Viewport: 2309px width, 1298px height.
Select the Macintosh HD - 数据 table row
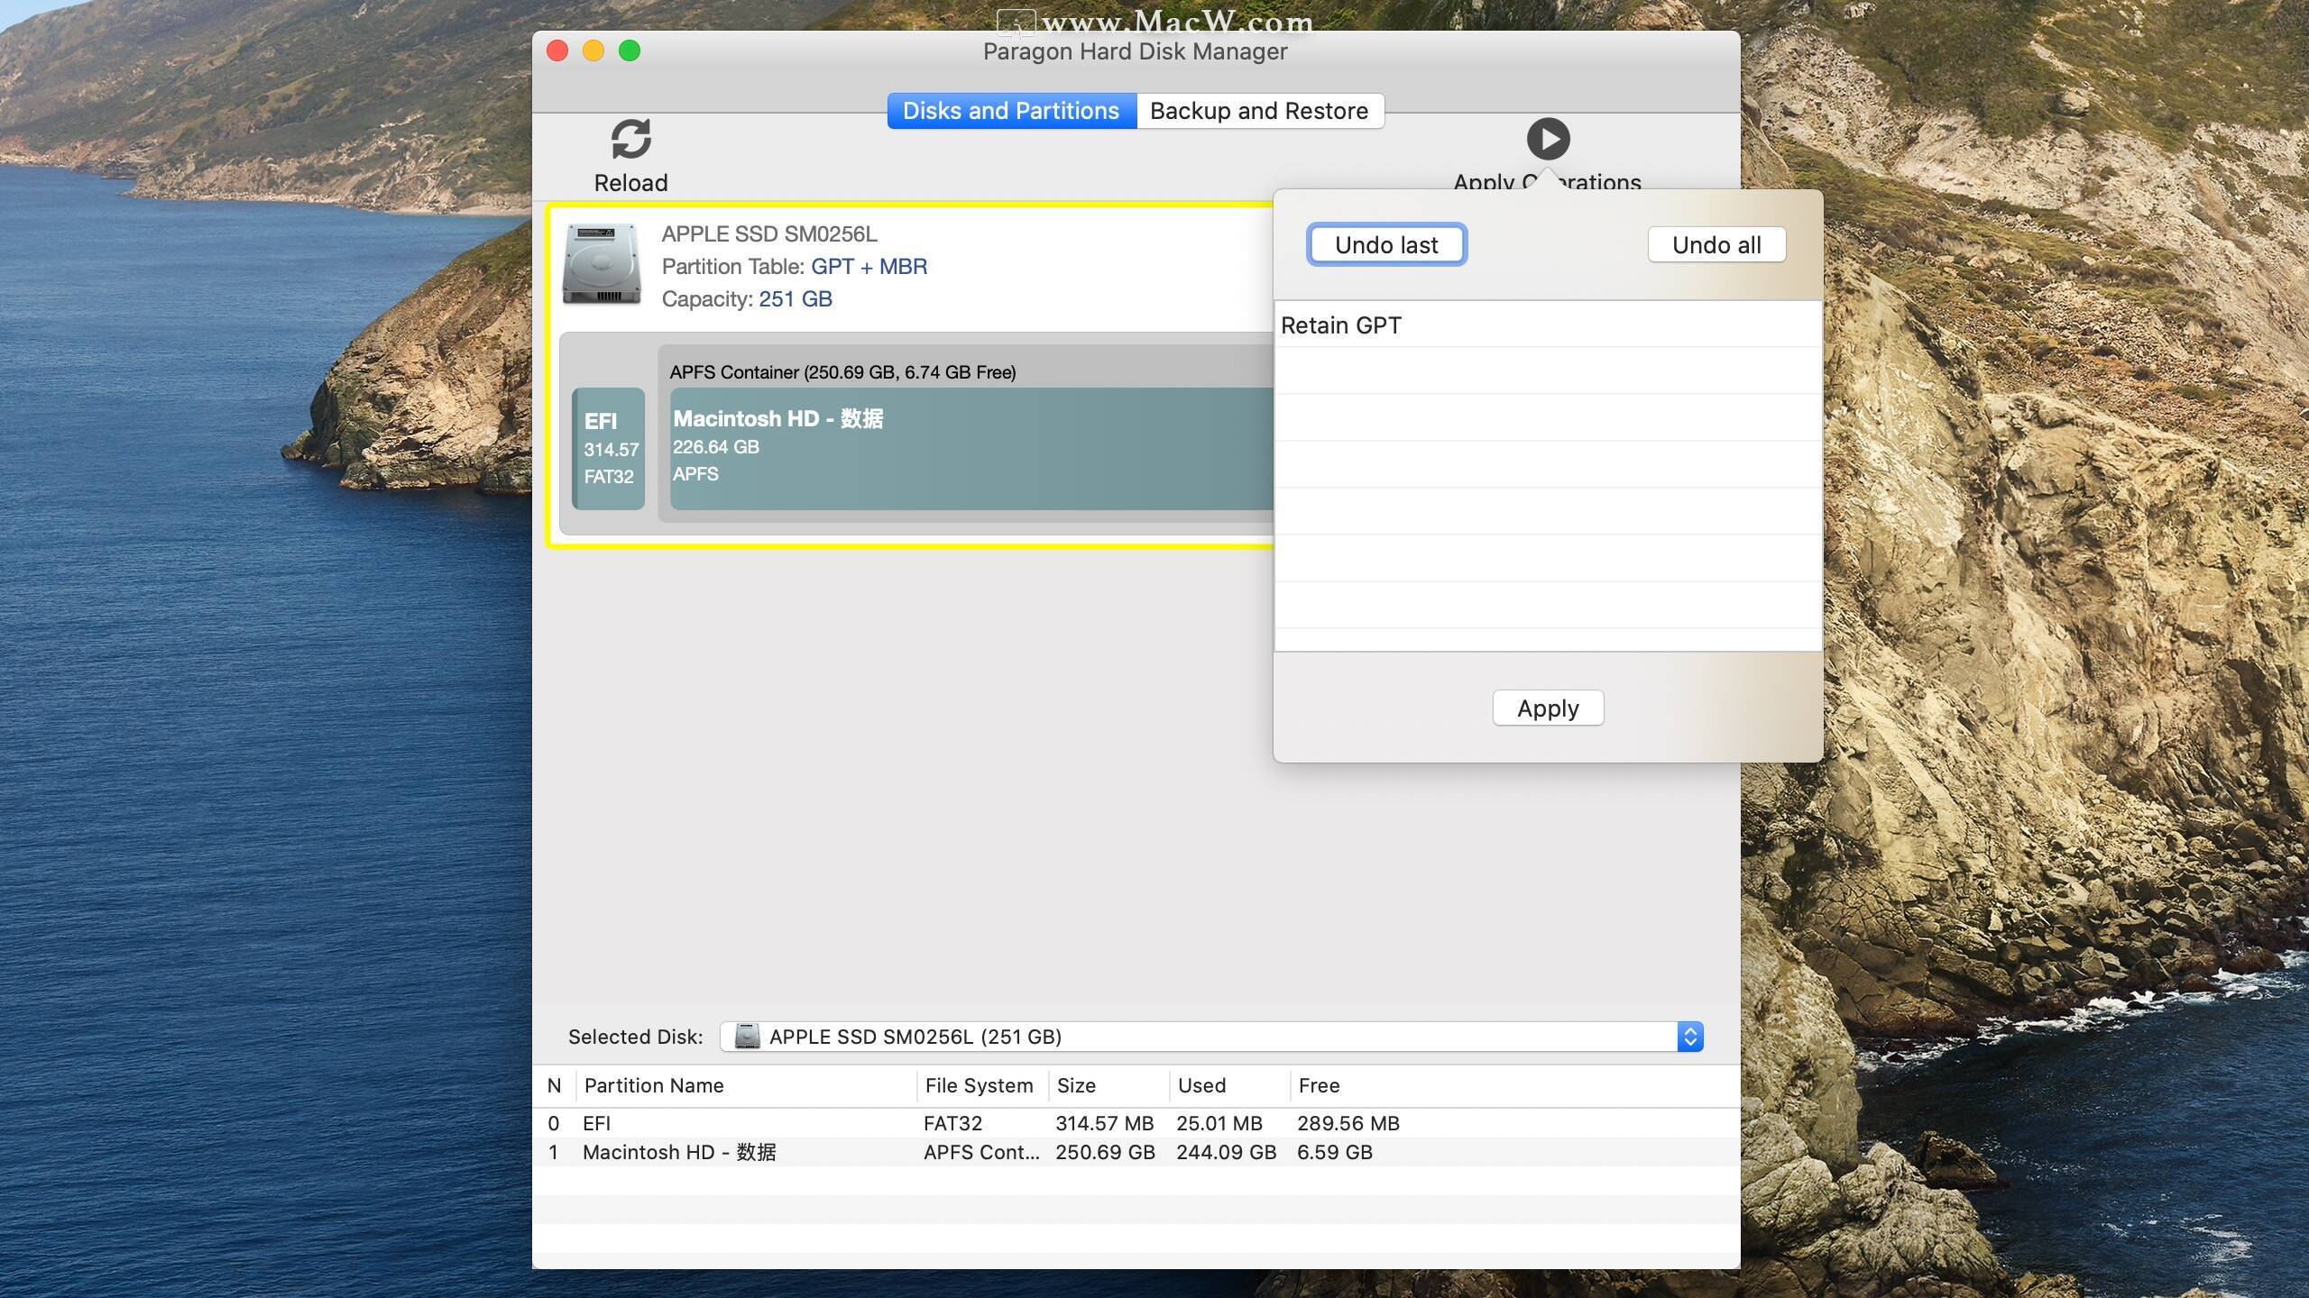[x=1136, y=1152]
